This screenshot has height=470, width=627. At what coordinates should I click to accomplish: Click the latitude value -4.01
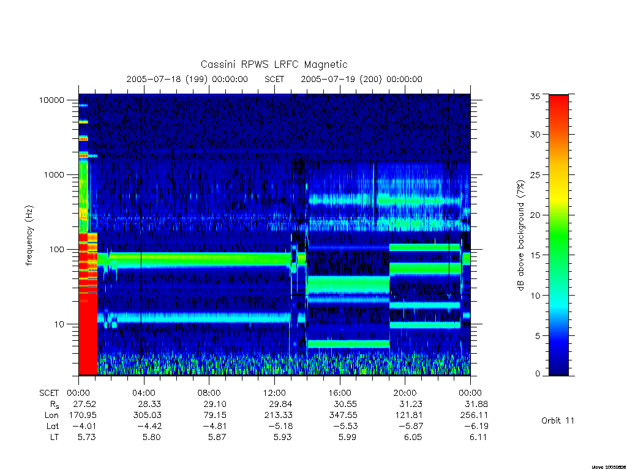tap(84, 427)
